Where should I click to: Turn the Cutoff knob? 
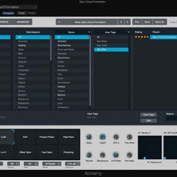(103, 137)
